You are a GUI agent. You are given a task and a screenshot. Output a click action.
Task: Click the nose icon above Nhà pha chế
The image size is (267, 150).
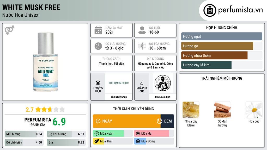[142, 83]
